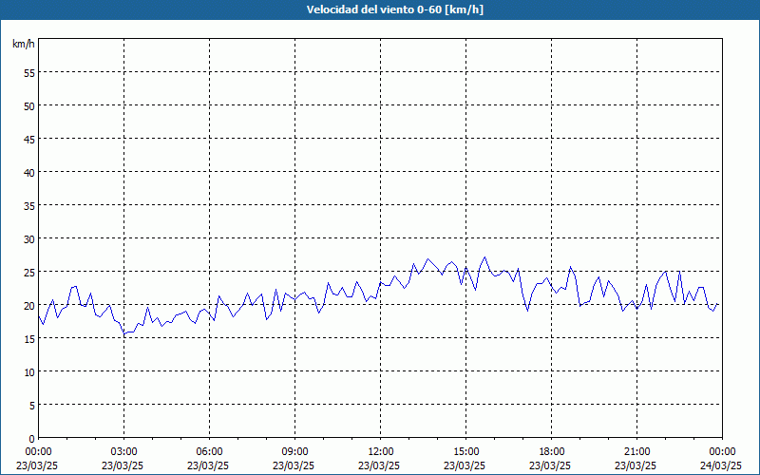Click the 18:00 time label
760x475 pixels.
click(x=552, y=451)
